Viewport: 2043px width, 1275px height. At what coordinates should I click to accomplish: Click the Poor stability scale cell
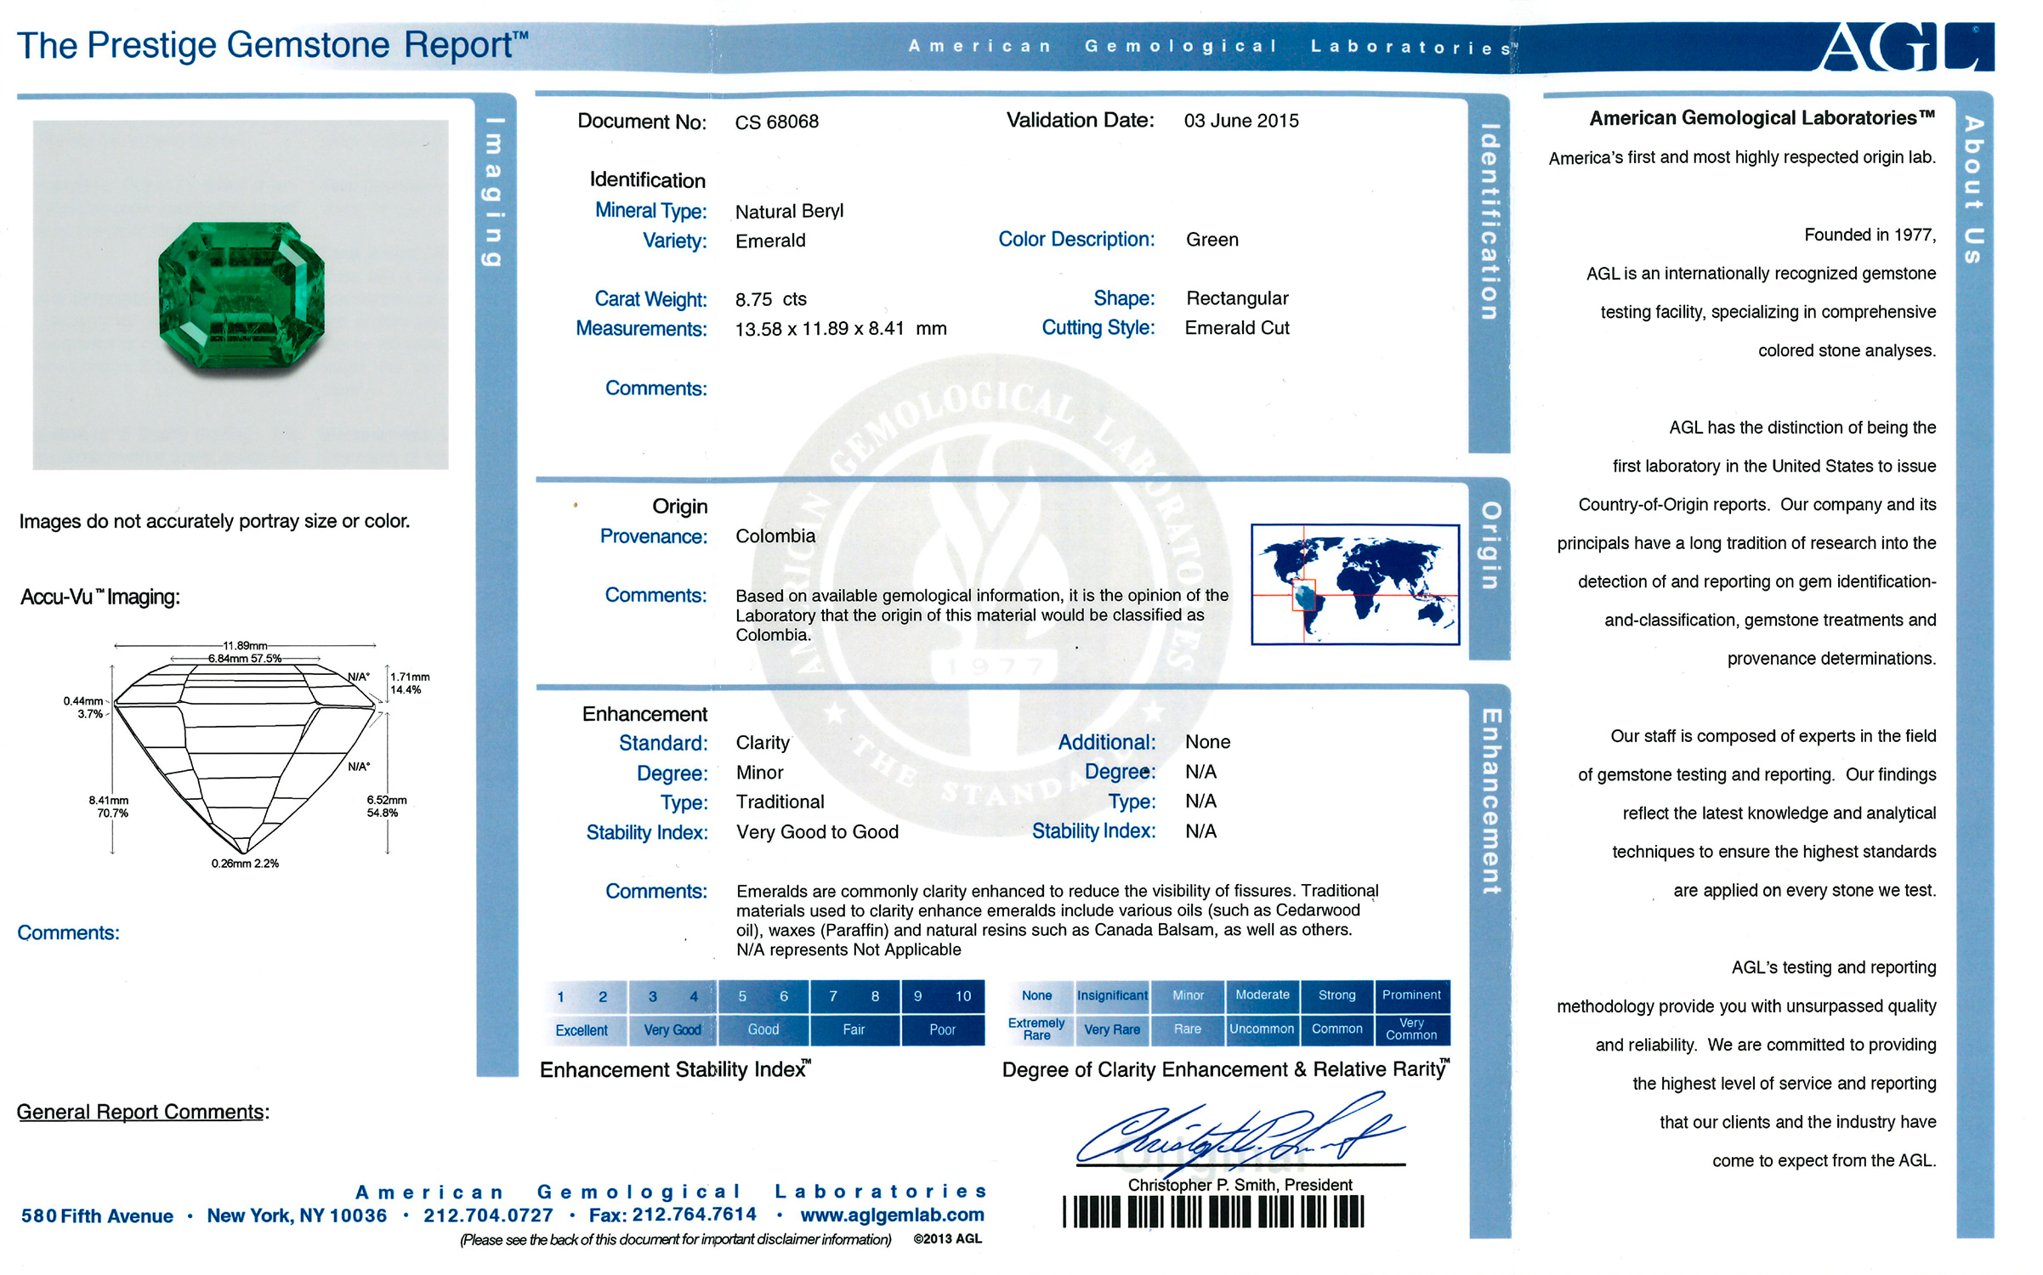[942, 1030]
